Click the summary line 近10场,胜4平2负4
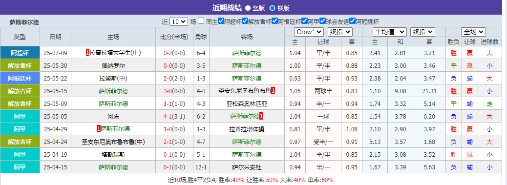507x185 pixels. [251, 180]
